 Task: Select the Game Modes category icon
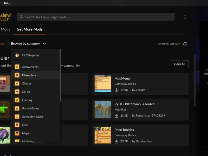point(17,108)
